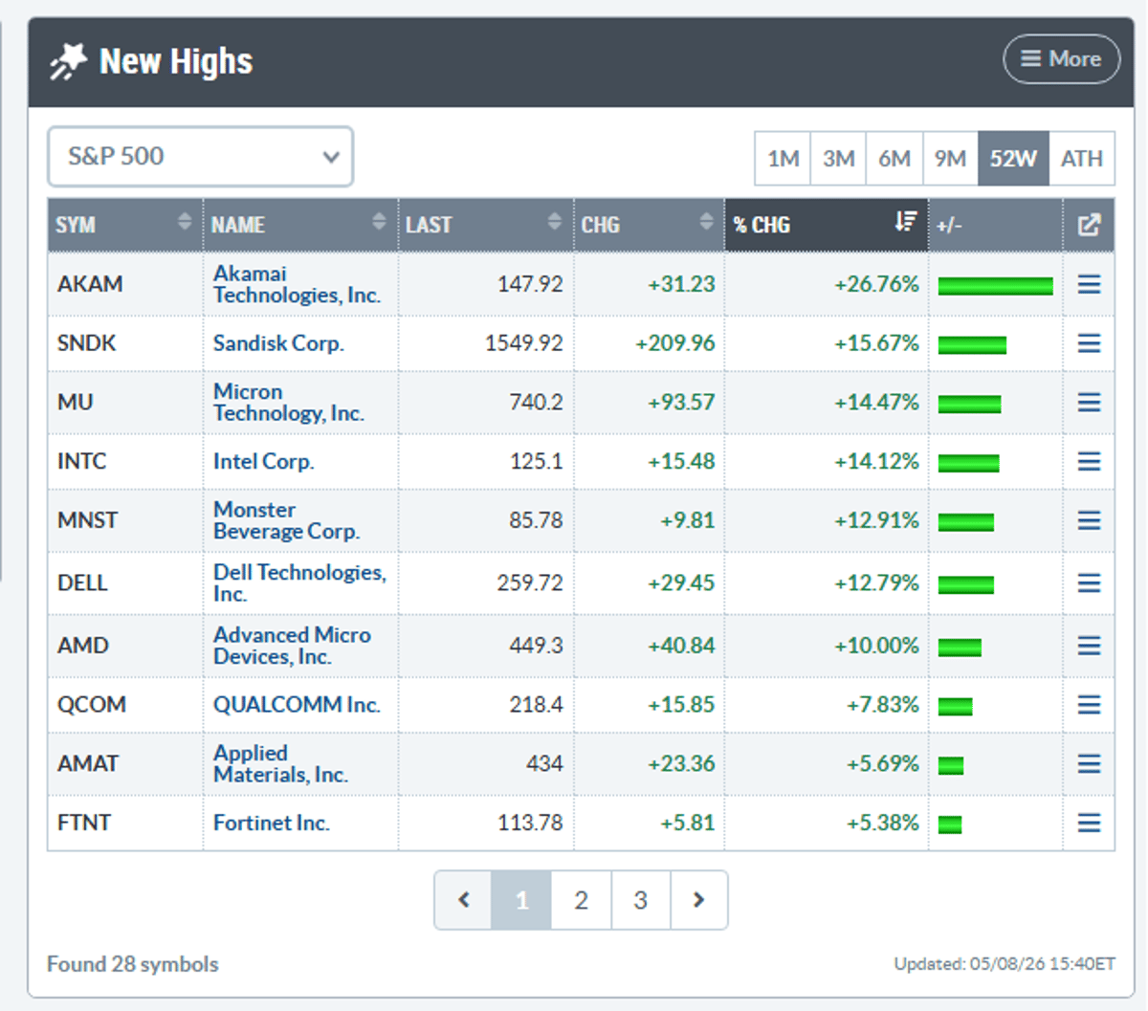Click the Updated 05/08/26 timestamp

[x=1004, y=964]
